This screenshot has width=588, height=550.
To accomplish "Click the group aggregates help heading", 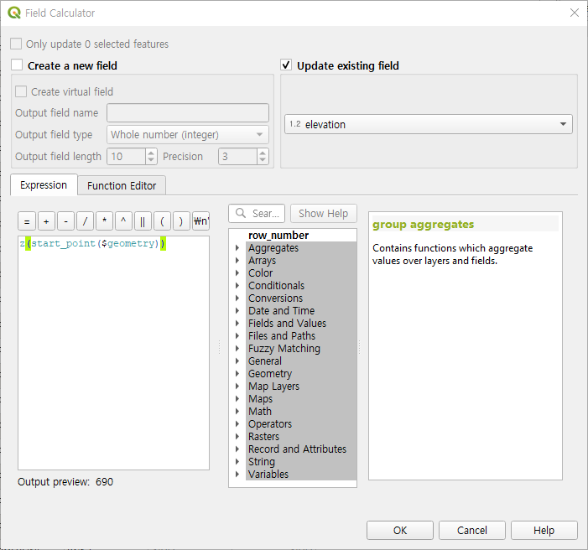I will tap(423, 224).
